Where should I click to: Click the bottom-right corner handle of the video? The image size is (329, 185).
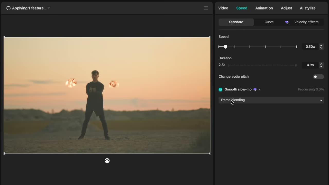click(210, 153)
